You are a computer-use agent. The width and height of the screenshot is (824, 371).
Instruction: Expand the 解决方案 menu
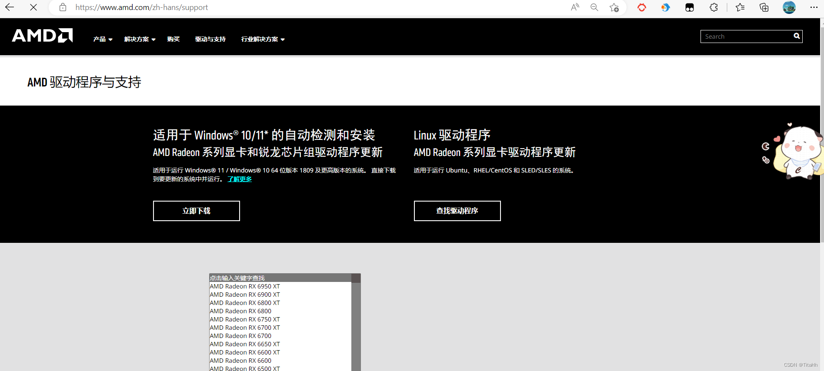(x=140, y=39)
